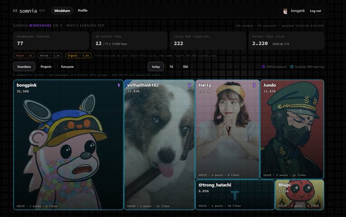Open the Bhupi card
The width and height of the screenshot is (346, 217).
[300, 195]
